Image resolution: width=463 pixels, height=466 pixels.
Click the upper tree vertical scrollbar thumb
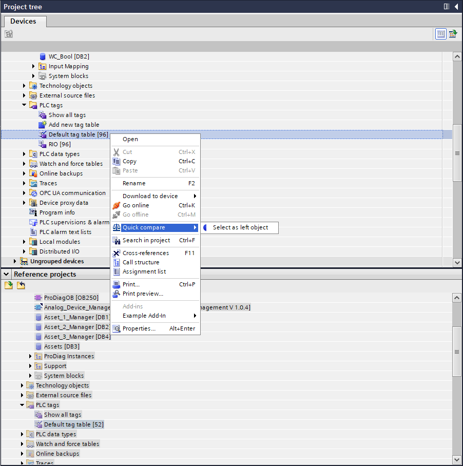click(x=457, y=153)
